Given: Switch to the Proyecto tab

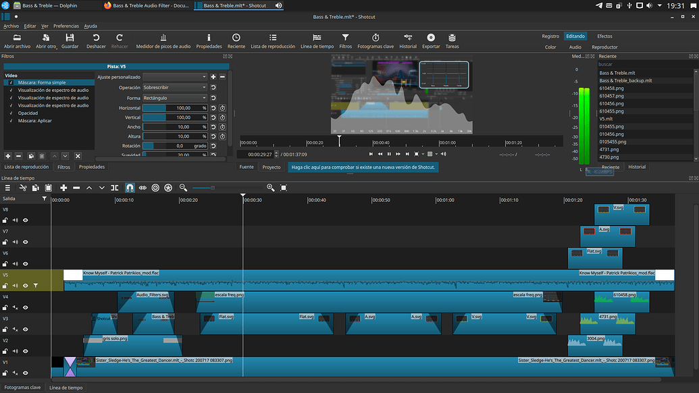Looking at the screenshot, I should (x=271, y=166).
